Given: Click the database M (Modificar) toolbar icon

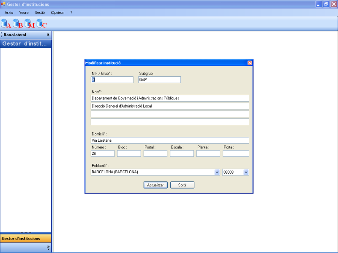Looking at the screenshot, I should tap(29, 24).
